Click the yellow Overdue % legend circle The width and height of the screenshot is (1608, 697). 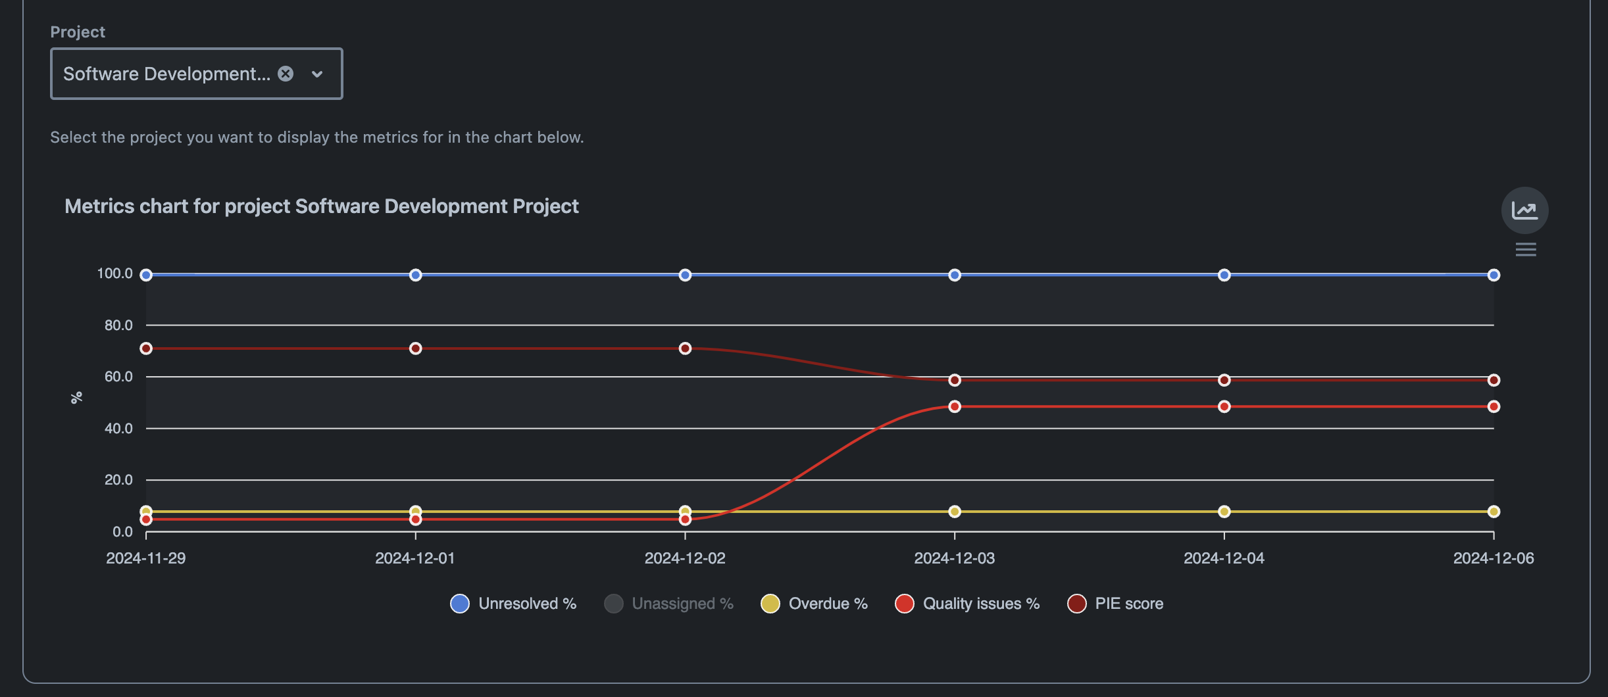point(770,604)
